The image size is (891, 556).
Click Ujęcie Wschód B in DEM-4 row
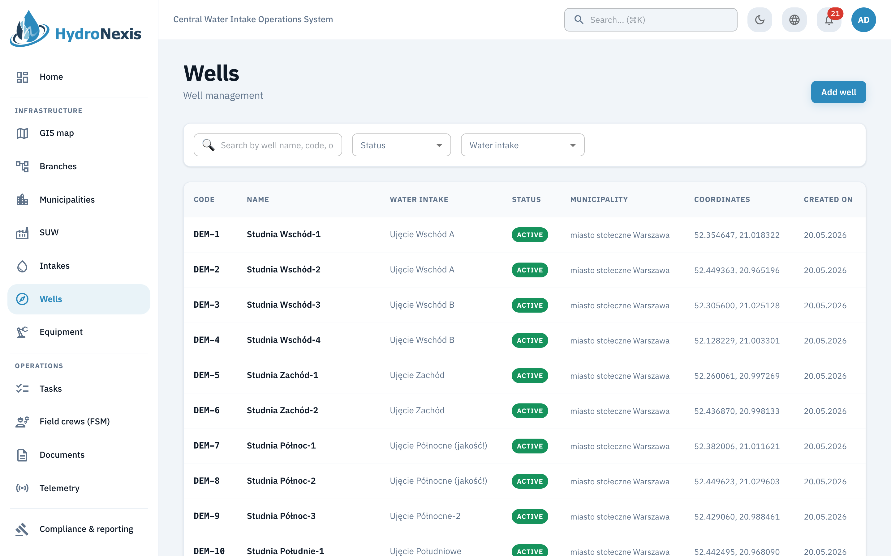[422, 340]
